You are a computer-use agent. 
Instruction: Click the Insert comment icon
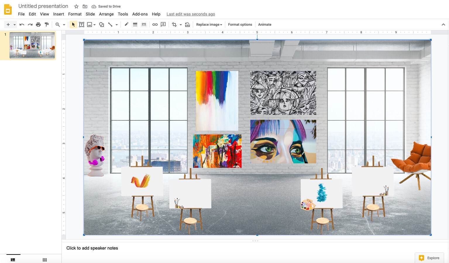coord(163,25)
